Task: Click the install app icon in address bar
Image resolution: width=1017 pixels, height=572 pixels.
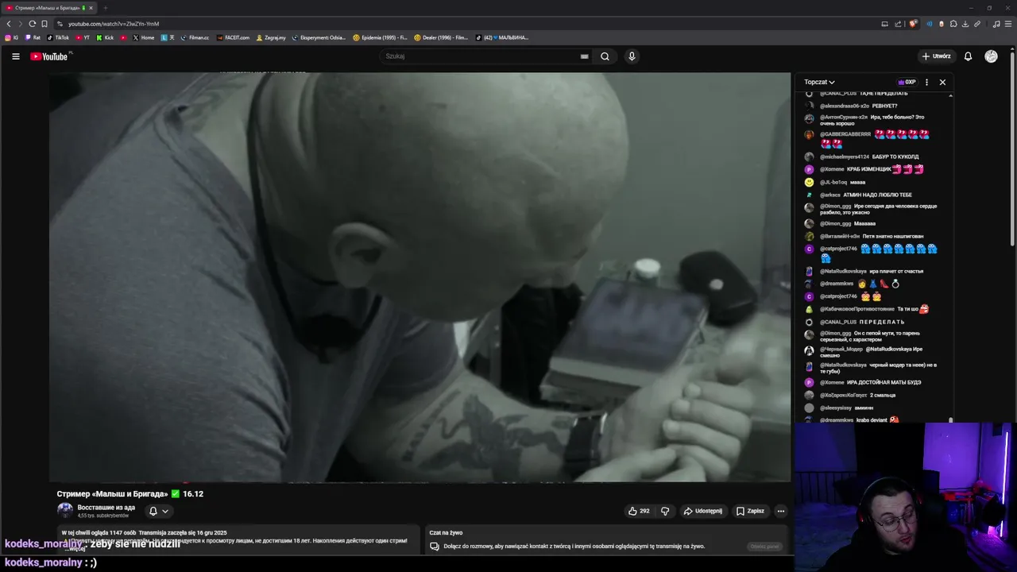Action: point(884,24)
